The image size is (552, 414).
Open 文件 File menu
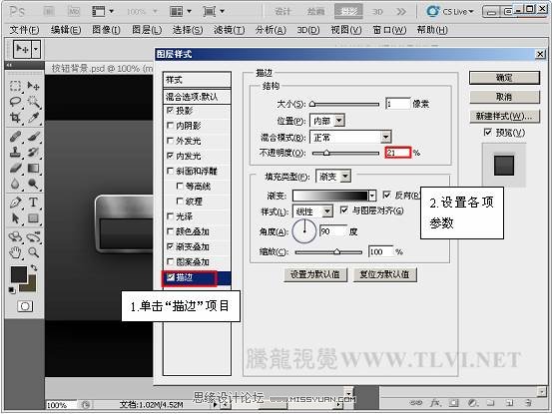coord(24,30)
